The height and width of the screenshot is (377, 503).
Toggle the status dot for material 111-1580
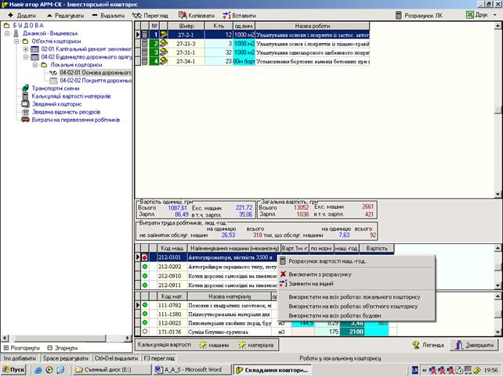click(144, 314)
